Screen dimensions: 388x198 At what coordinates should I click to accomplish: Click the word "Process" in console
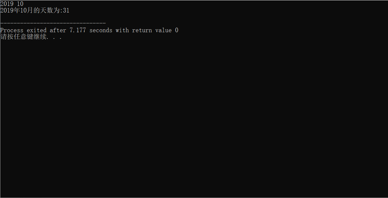pos(12,30)
